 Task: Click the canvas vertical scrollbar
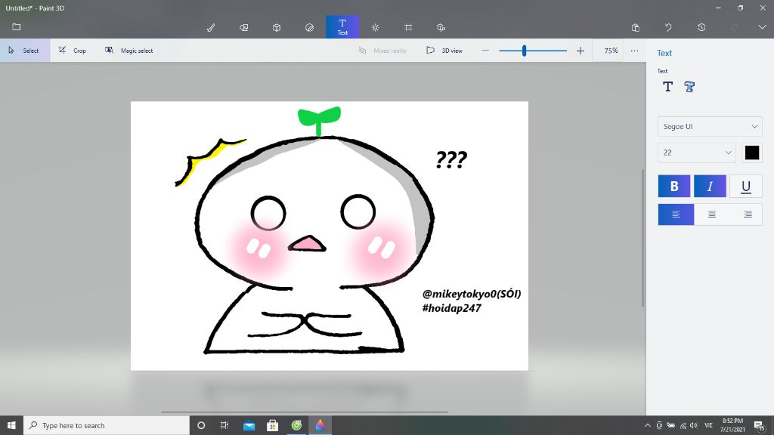642,238
